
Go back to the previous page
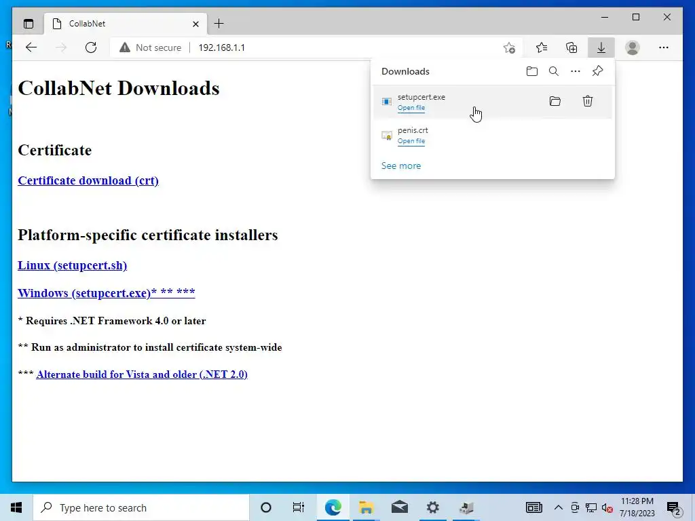click(x=31, y=47)
